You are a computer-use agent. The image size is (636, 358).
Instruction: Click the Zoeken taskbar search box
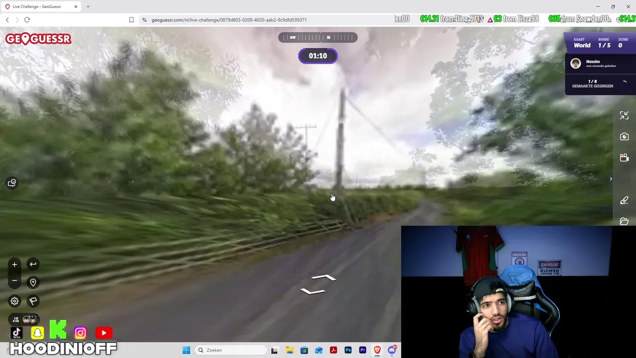coord(230,350)
